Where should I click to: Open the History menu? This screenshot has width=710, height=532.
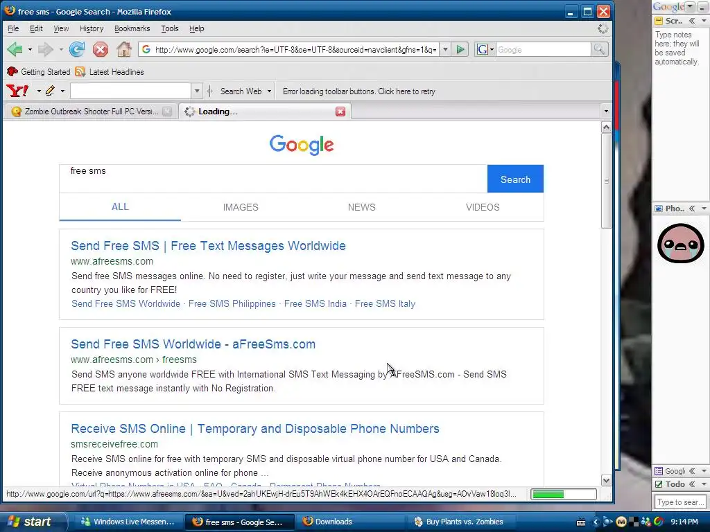click(x=92, y=28)
